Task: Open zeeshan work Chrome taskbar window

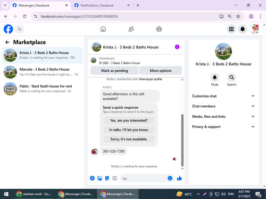Action: pyautogui.click(x=34, y=194)
